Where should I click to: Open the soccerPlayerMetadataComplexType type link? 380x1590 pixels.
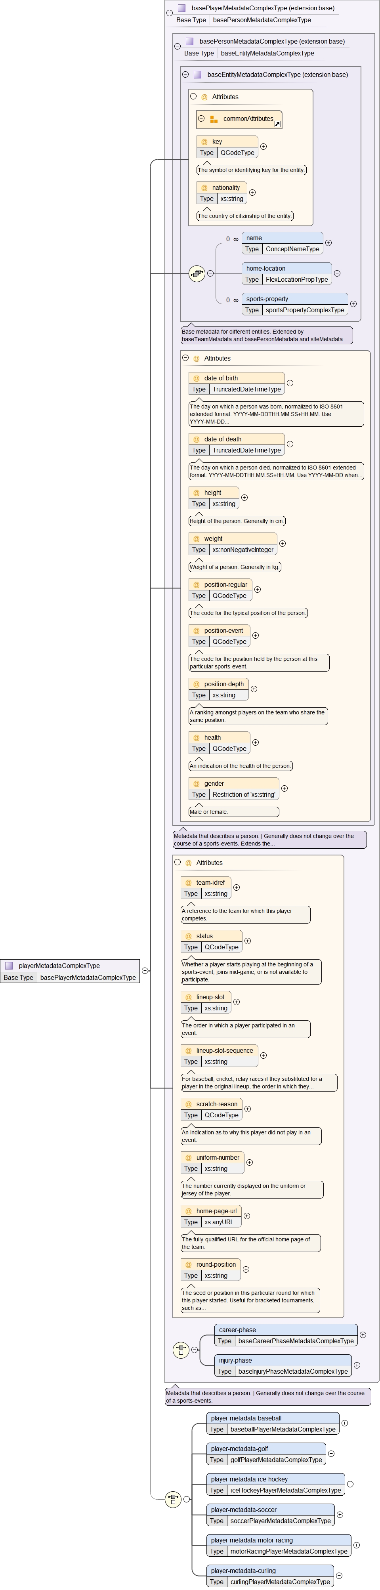280,1520
